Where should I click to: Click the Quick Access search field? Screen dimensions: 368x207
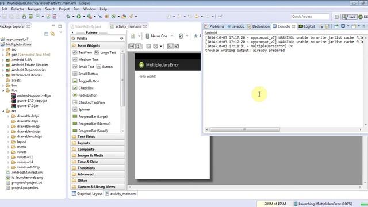[x=310, y=17]
